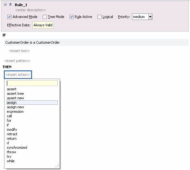The width and height of the screenshot is (190, 170).
Task: Select the for action
Action: point(32,121)
